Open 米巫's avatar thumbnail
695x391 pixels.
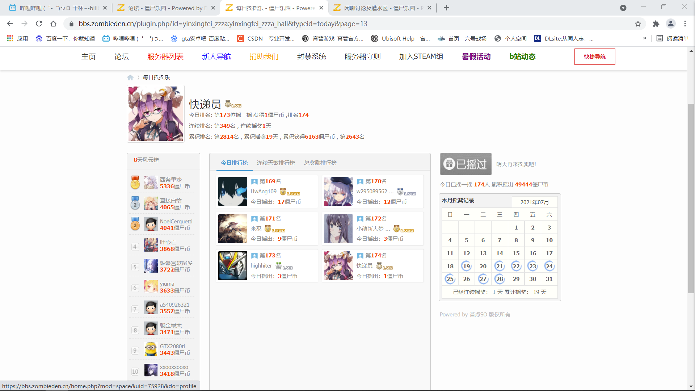(x=232, y=229)
